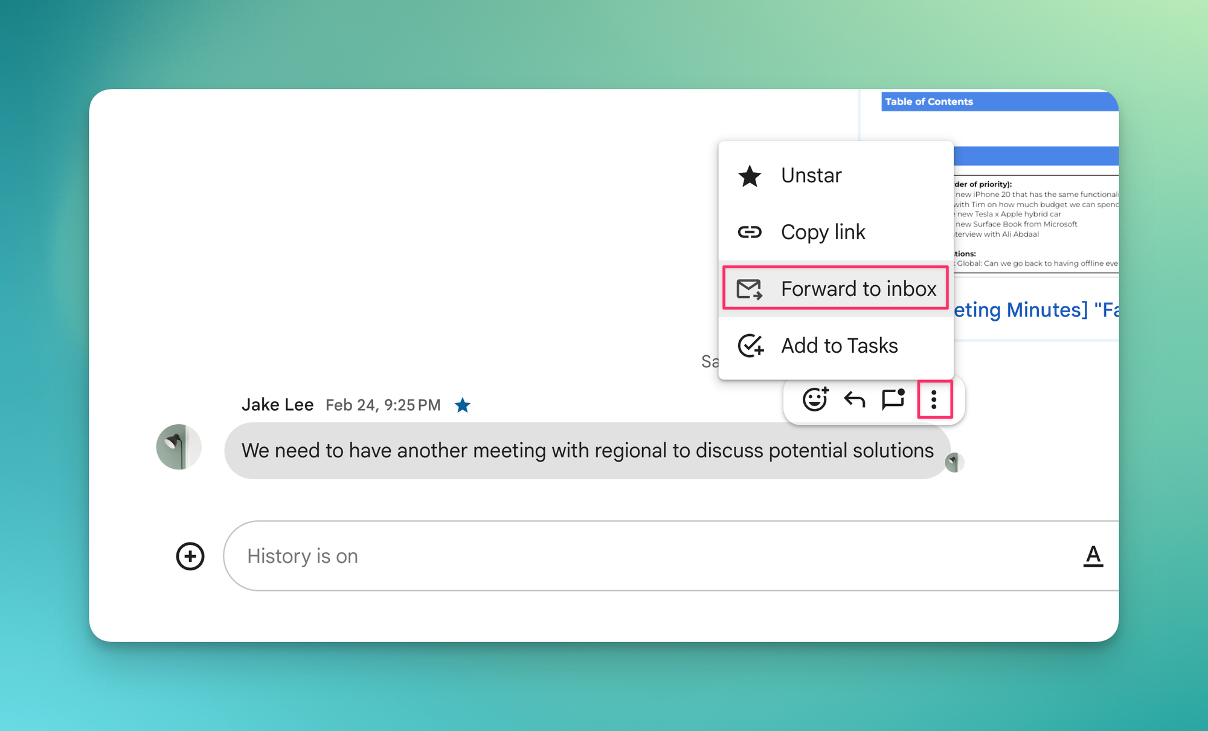Click the Copy link chain icon
This screenshot has height=731, width=1208.
point(750,232)
